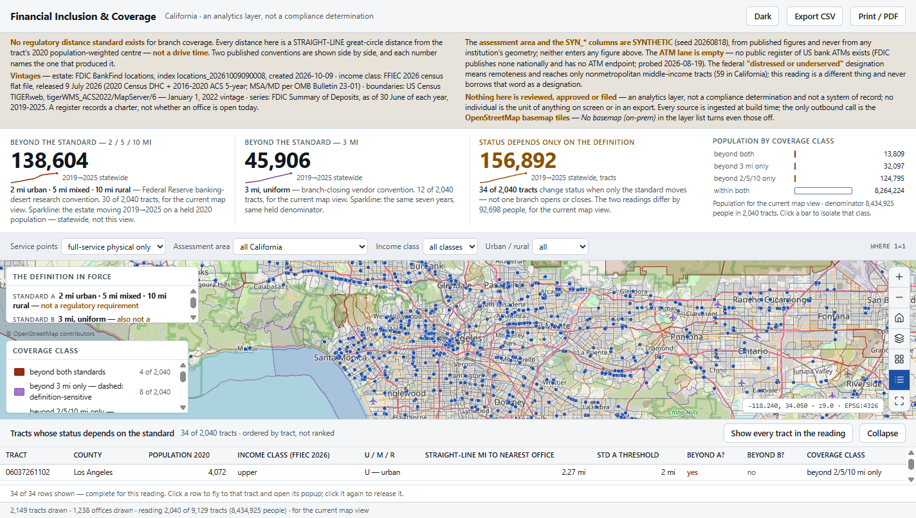This screenshot has width=916, height=518.
Task: Switch to Dark theme
Action: (x=762, y=16)
